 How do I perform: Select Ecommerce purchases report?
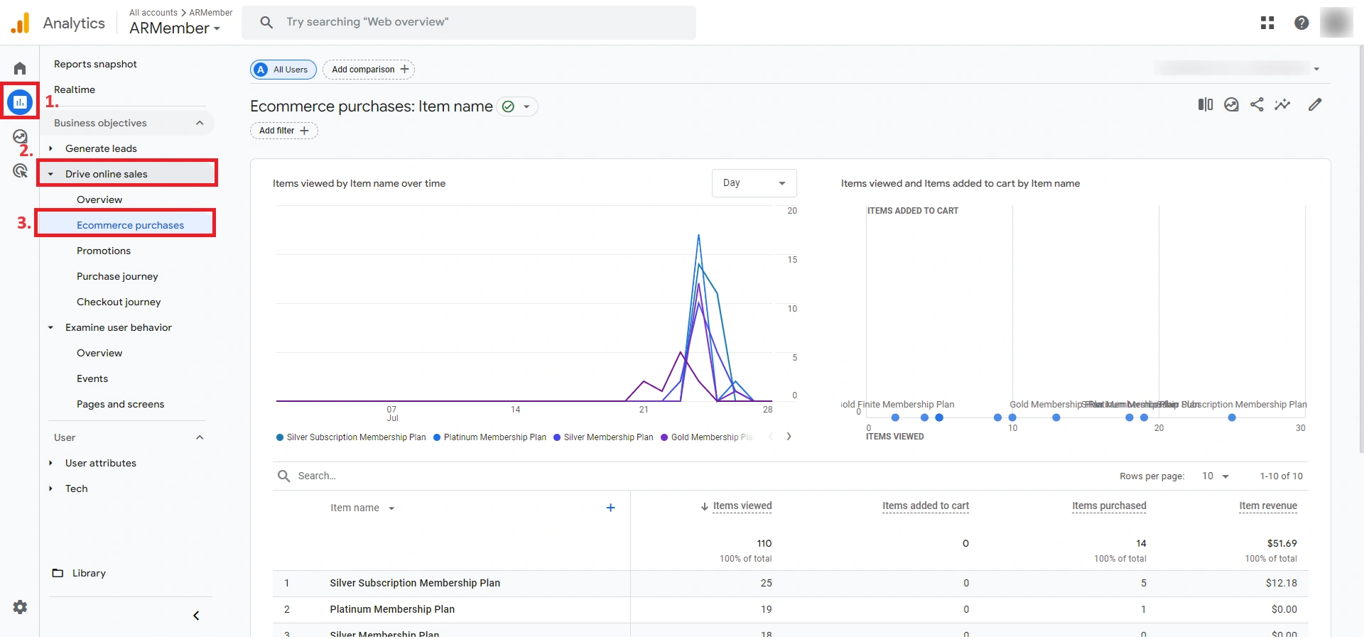click(x=130, y=225)
